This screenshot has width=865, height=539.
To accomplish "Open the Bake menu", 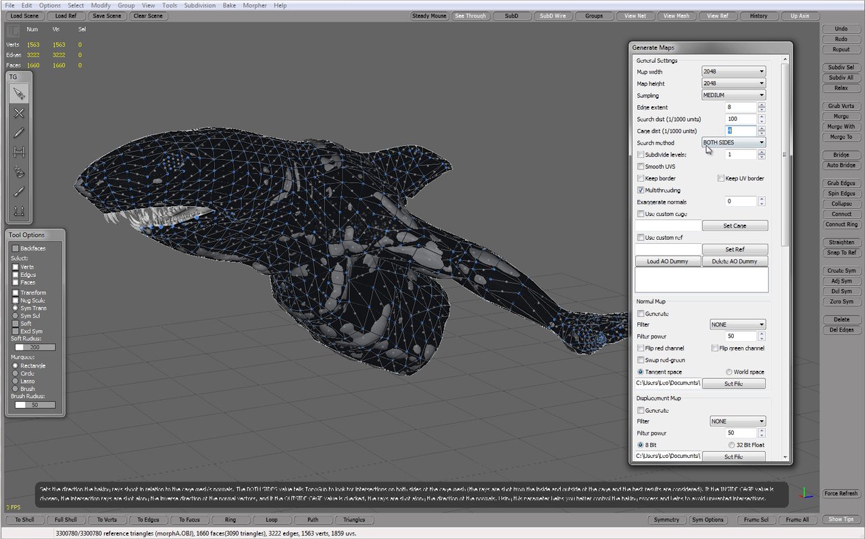I will (x=229, y=5).
